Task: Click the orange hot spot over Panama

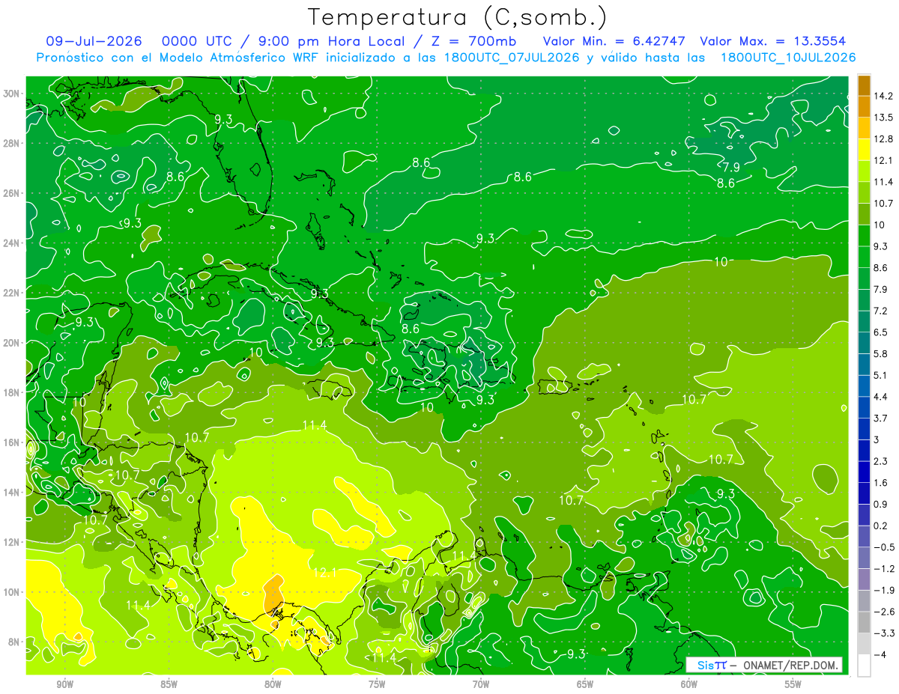Action: pos(273,594)
